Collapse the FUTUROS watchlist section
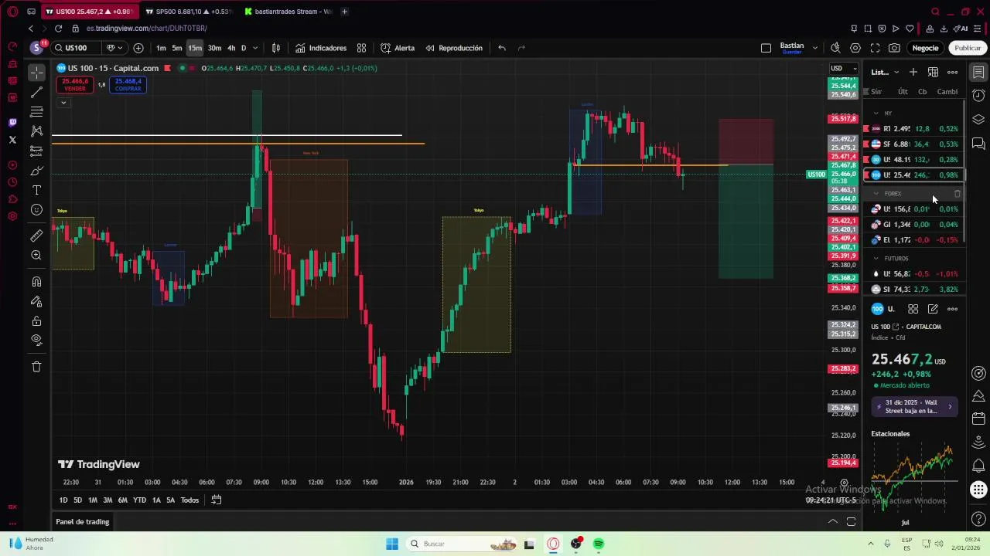 876,259
